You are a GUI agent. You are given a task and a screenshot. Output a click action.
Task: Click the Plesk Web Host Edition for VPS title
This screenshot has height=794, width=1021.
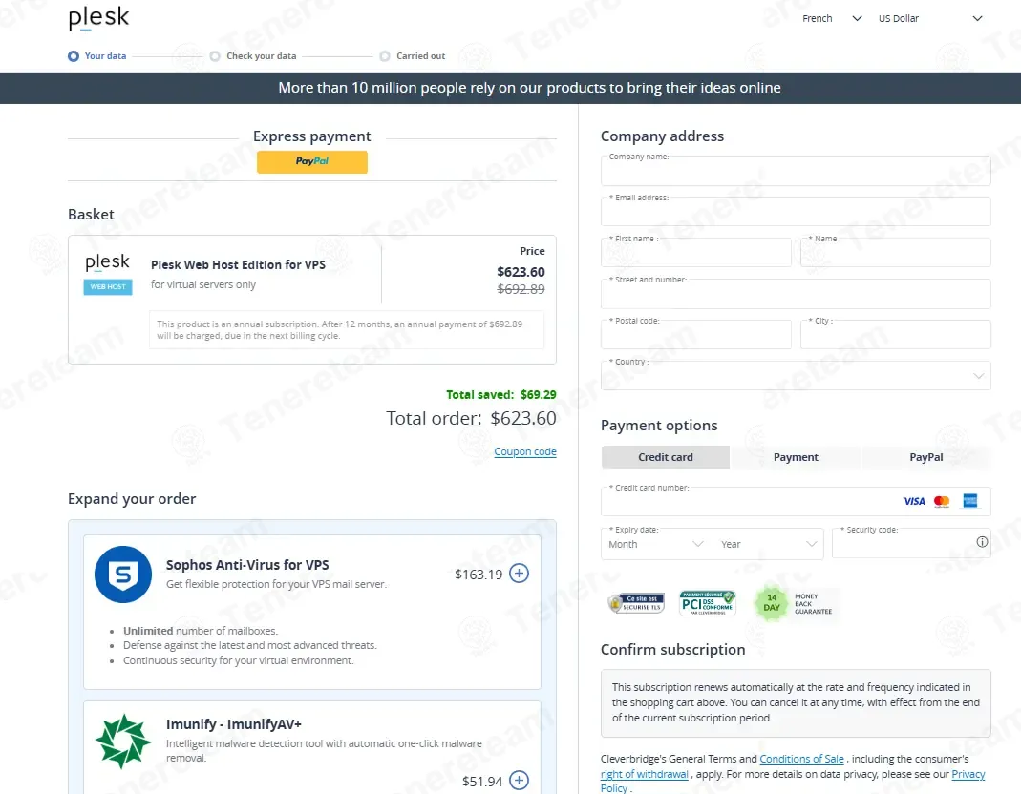coord(239,265)
